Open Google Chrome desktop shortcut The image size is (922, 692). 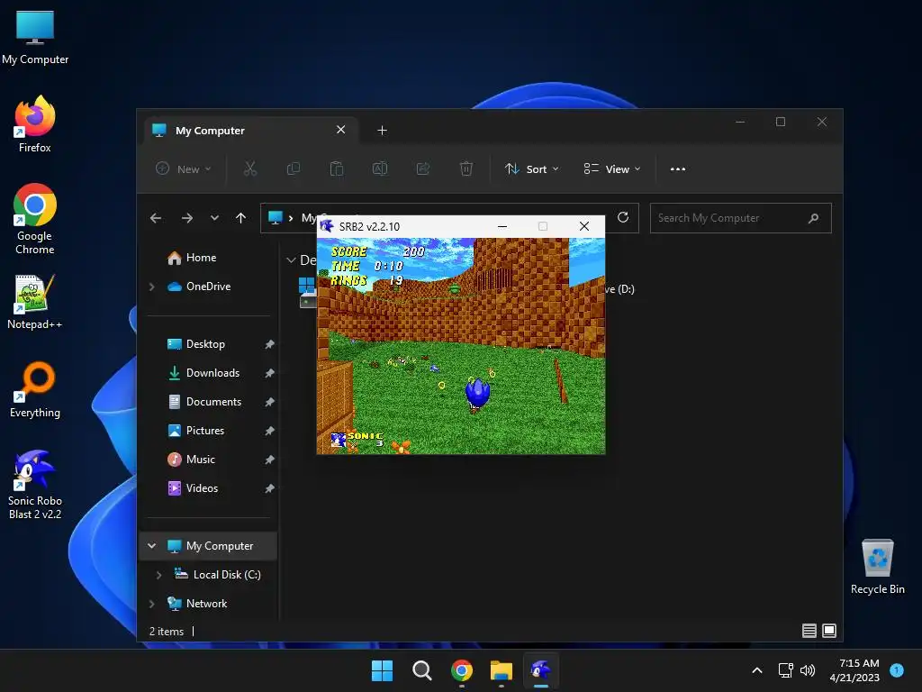[35, 219]
